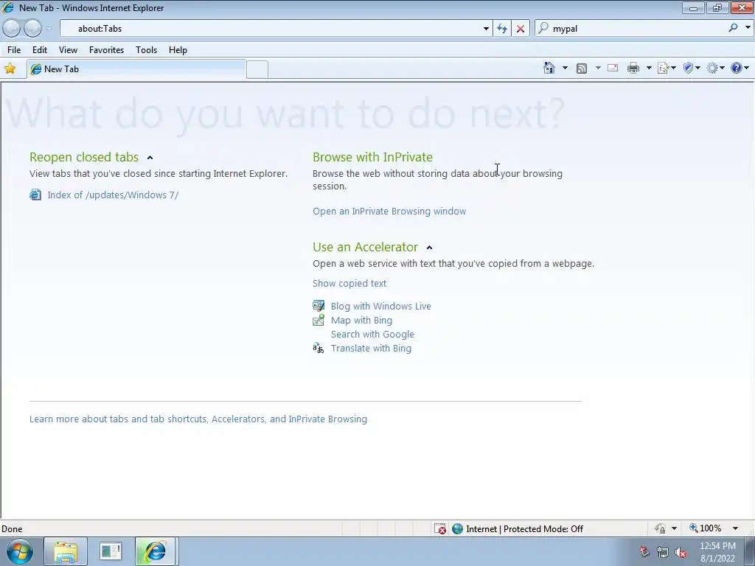Open an InPrivate Browsing window link
This screenshot has height=566, width=755.
pyautogui.click(x=389, y=212)
